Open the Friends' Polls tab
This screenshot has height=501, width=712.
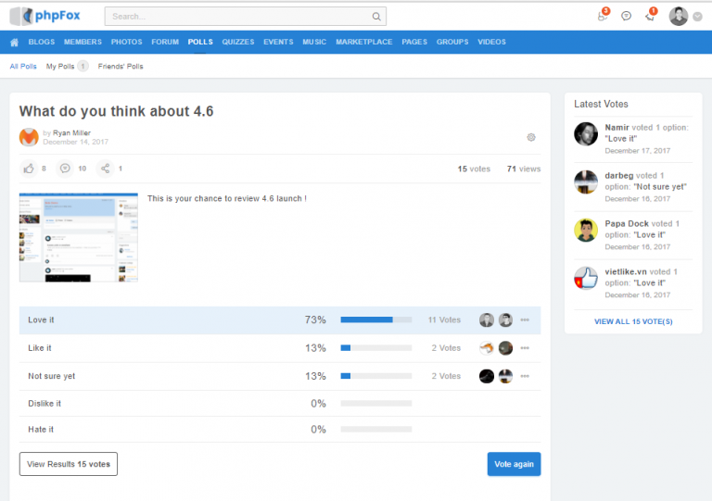(x=121, y=67)
